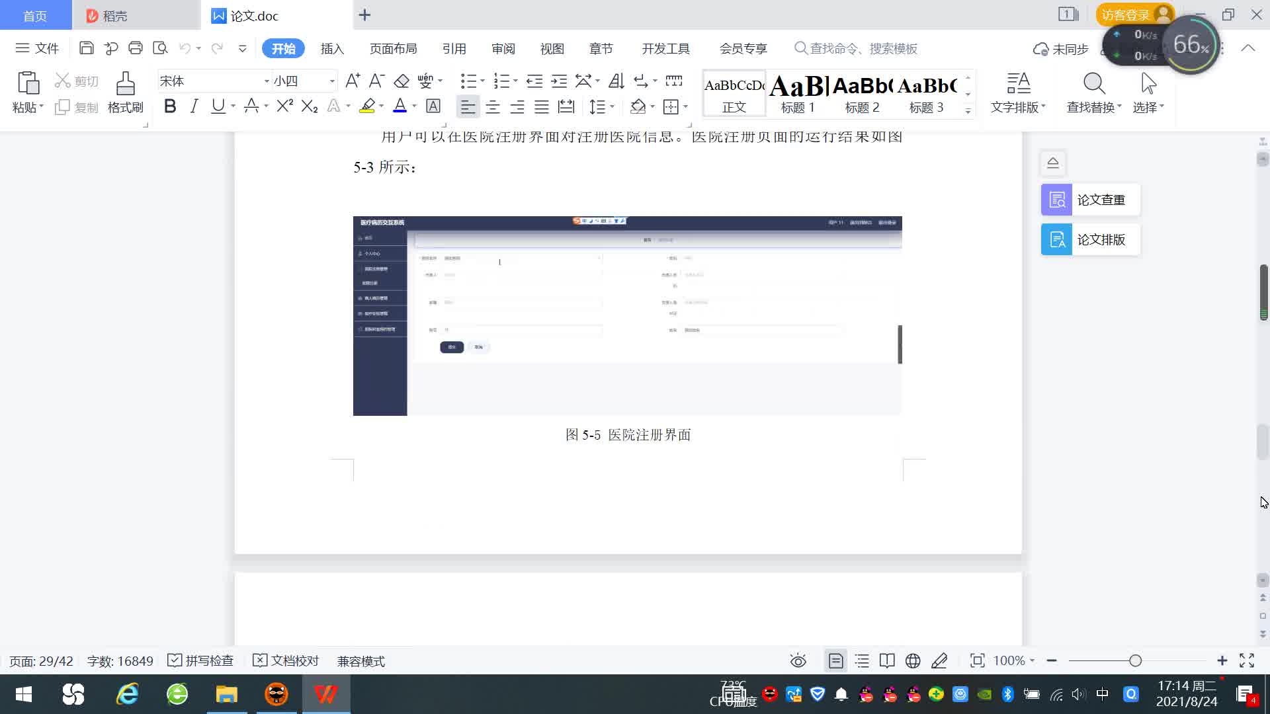Toggle right text alignment

[517, 106]
